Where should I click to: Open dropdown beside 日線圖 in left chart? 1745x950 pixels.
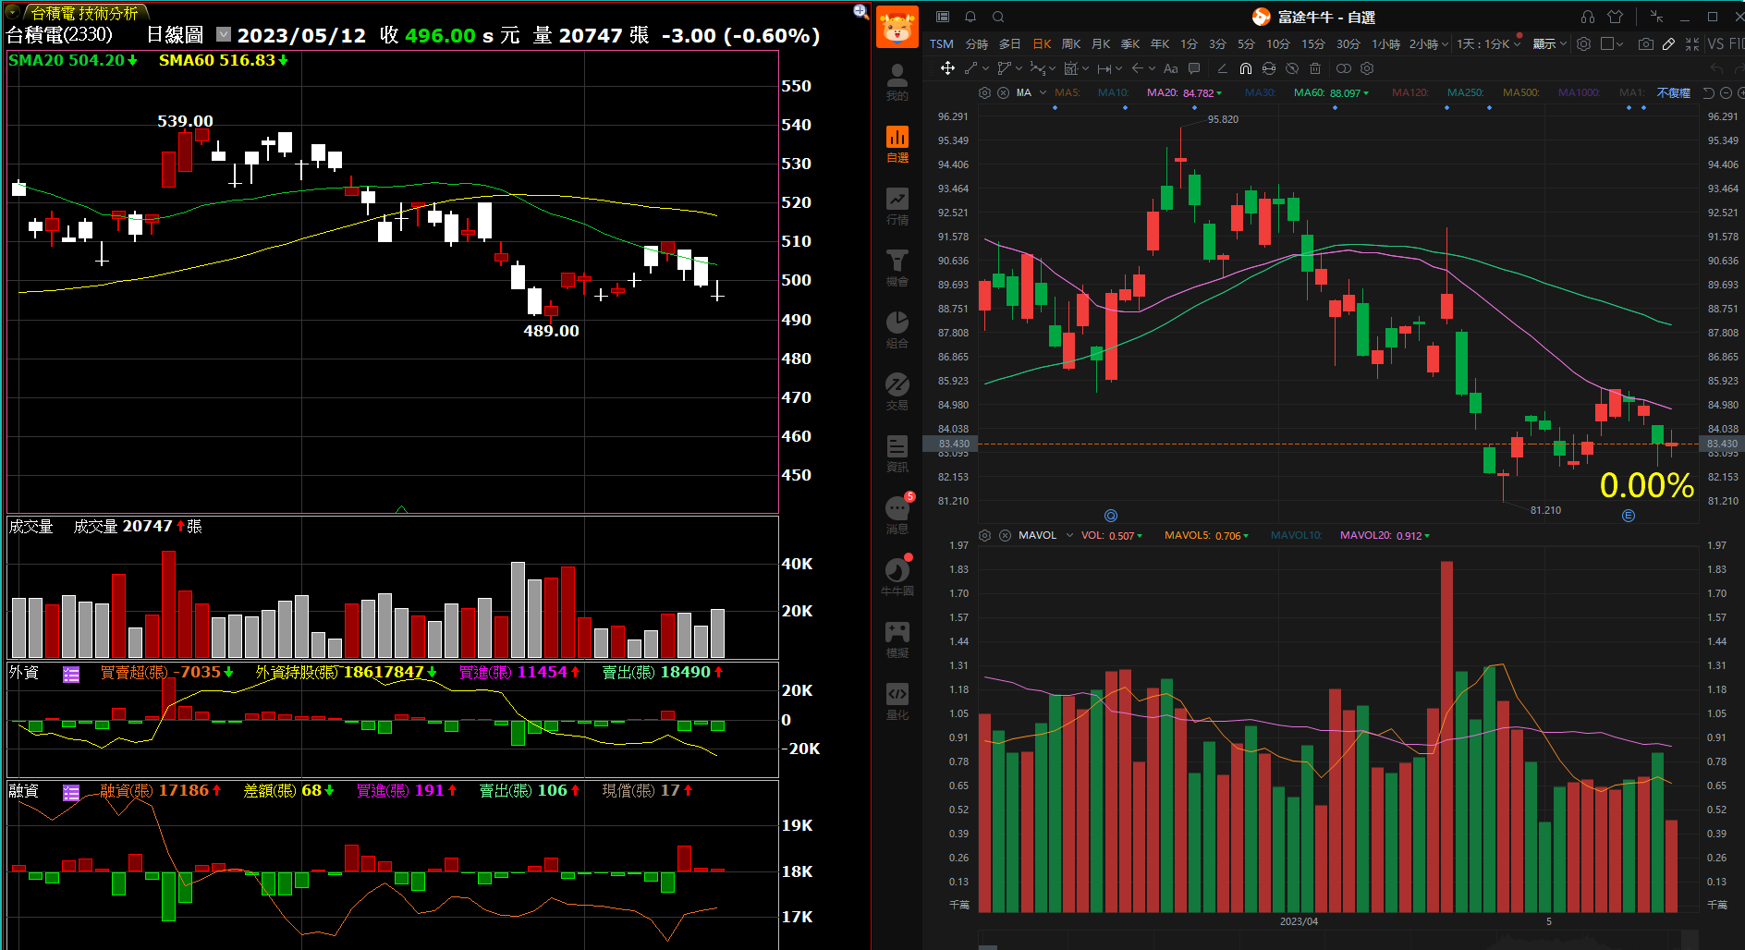point(224,34)
